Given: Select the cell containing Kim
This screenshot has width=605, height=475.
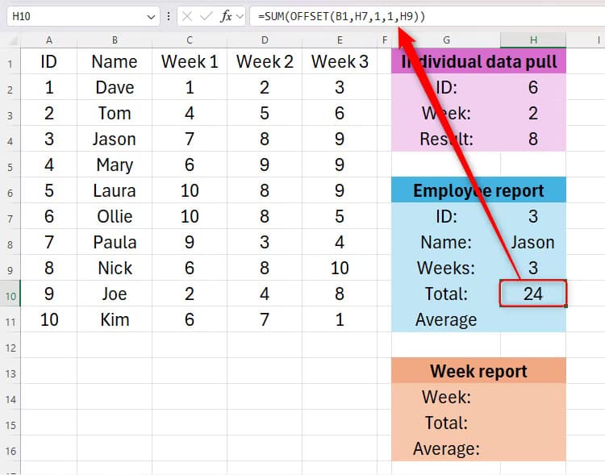Looking at the screenshot, I should [x=115, y=319].
